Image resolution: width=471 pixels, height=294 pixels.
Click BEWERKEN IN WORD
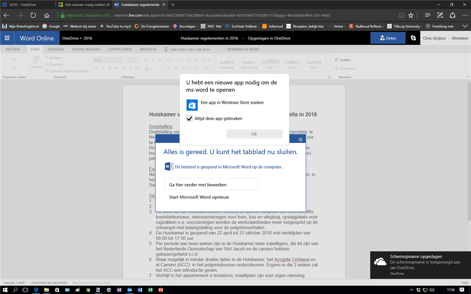(243, 49)
